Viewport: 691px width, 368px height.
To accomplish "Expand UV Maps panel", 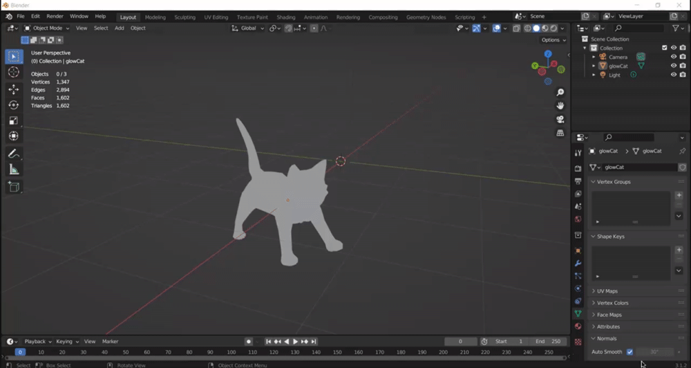I will [638, 291].
